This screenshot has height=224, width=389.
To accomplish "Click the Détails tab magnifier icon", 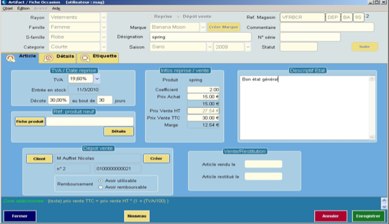I will click(x=48, y=58).
